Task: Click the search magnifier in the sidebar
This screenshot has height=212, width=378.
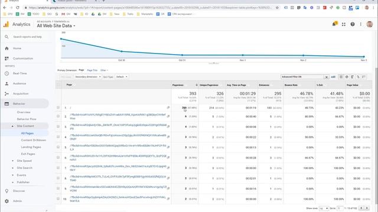Action: (6, 37)
